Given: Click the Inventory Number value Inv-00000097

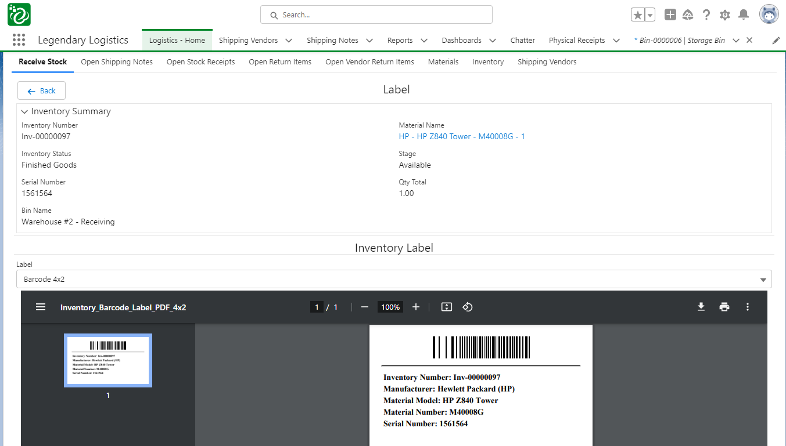Looking at the screenshot, I should [46, 136].
